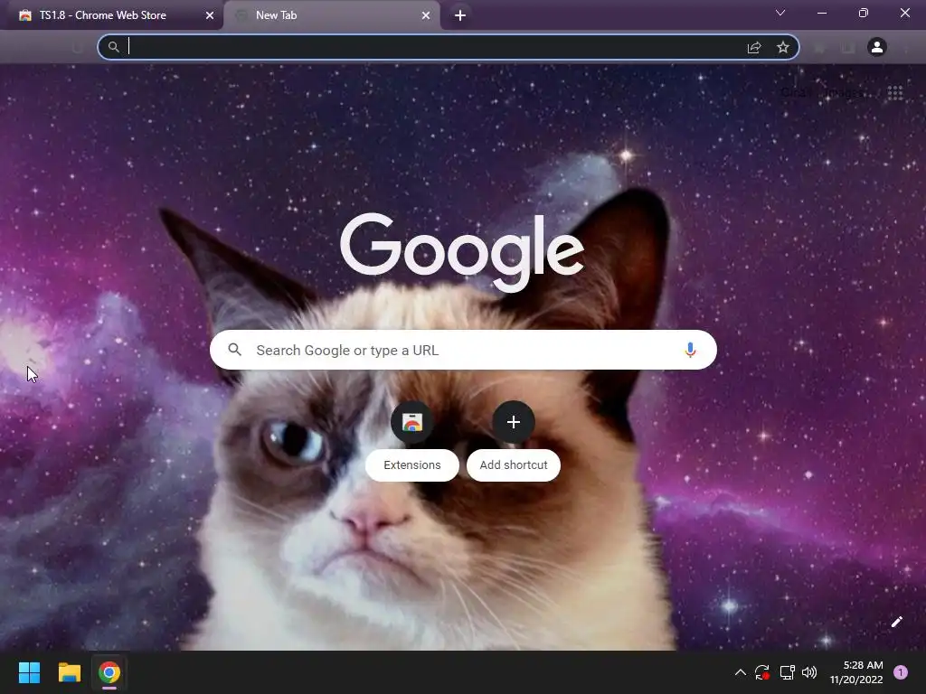The width and height of the screenshot is (926, 694).
Task: Click the Search Google or type a URL box
Action: [x=463, y=350]
